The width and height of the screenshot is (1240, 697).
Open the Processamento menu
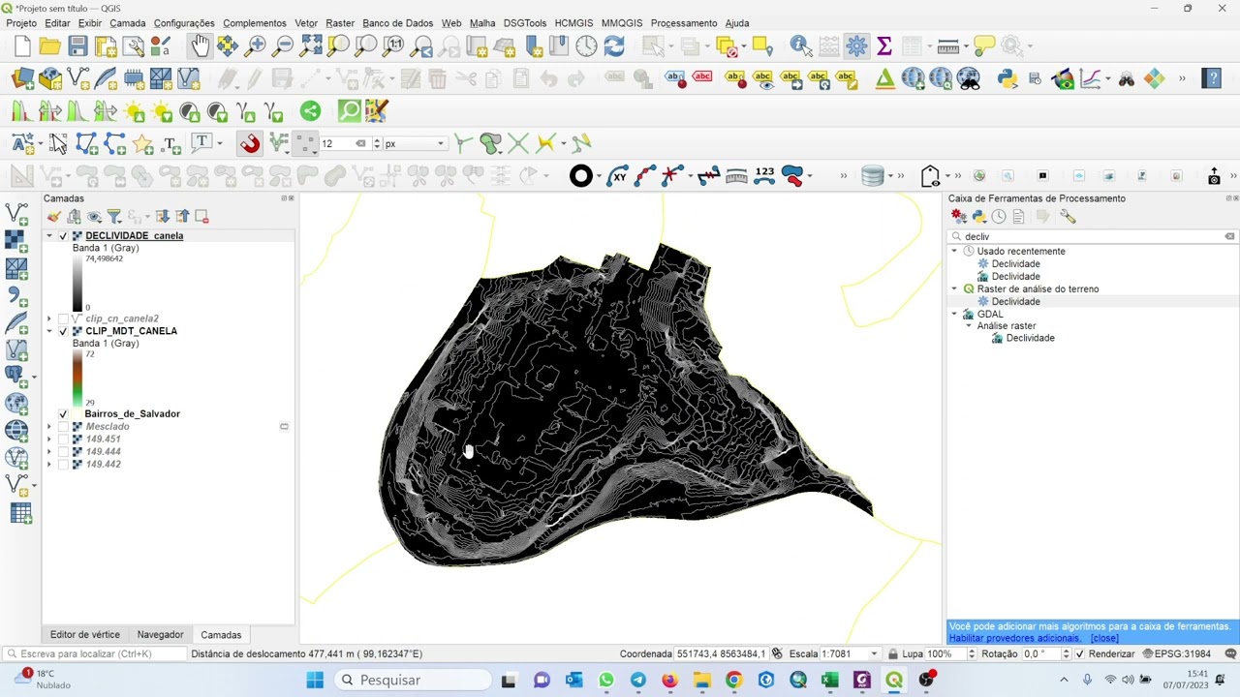click(684, 23)
